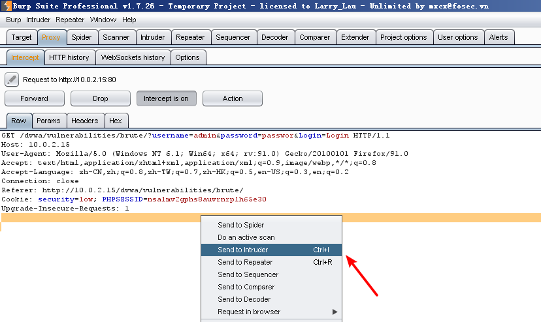Select the Decoder tab
This screenshot has width=541, height=322.
(274, 37)
